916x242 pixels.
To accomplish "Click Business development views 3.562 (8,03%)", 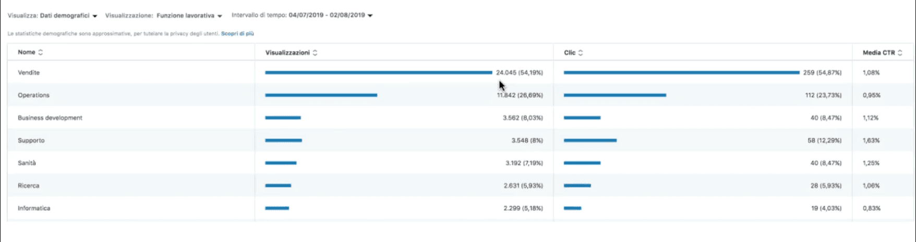I will coord(523,118).
